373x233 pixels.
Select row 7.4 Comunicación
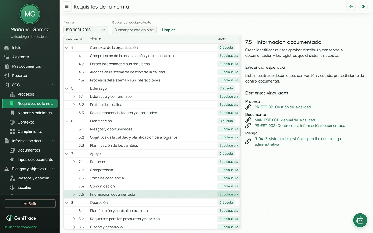[151, 186]
